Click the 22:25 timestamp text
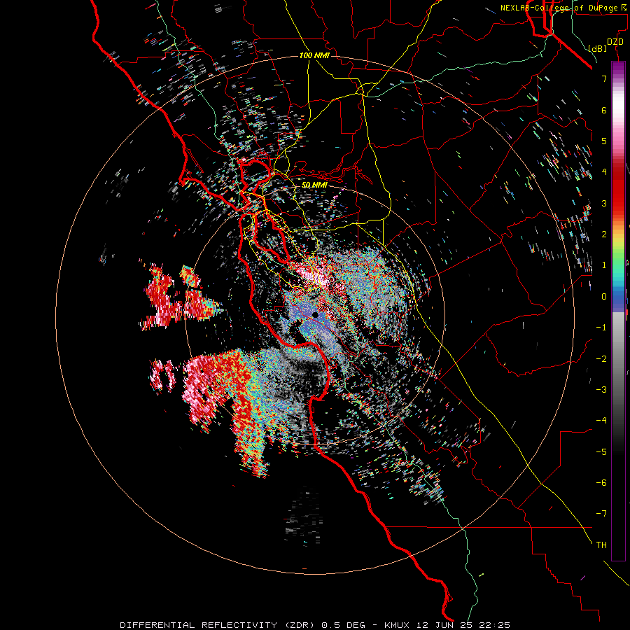This screenshot has width=630, height=630. coord(496,625)
